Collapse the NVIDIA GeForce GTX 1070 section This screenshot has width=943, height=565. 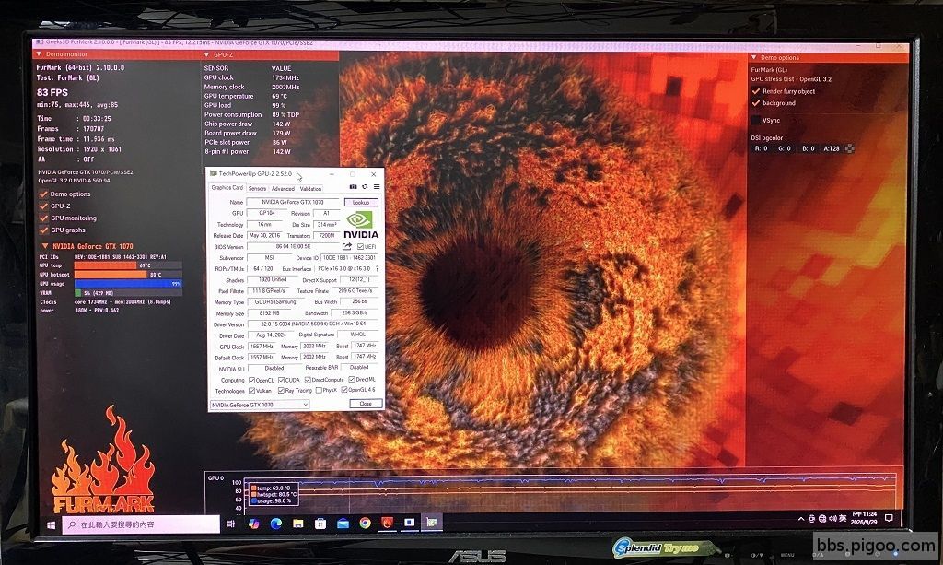tap(44, 246)
